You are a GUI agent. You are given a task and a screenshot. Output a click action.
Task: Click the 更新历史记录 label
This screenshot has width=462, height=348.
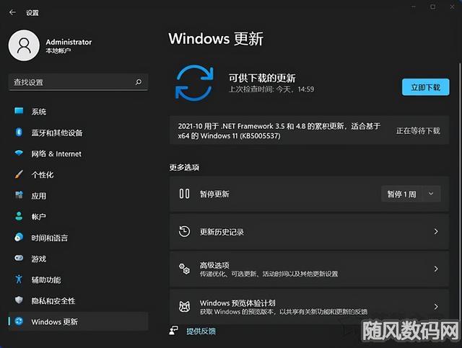(222, 232)
